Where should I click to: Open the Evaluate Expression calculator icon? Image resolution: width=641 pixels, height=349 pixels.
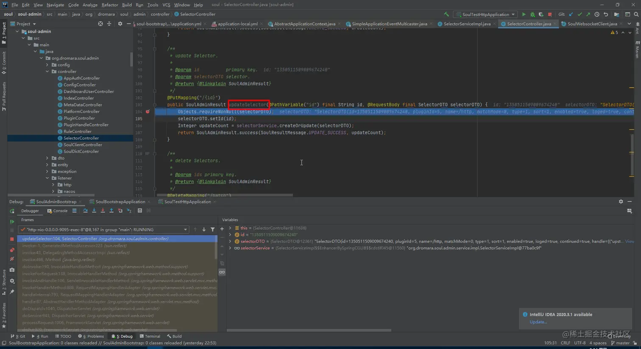point(140,211)
